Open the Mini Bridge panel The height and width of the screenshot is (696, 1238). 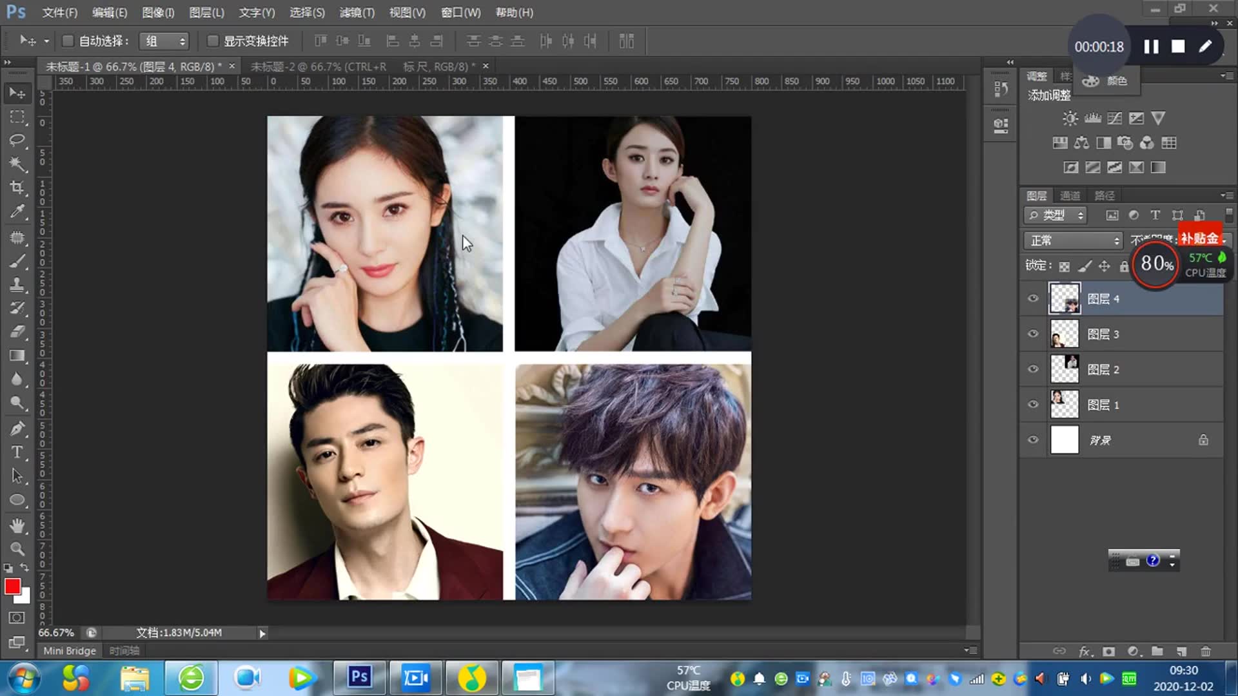coord(70,651)
